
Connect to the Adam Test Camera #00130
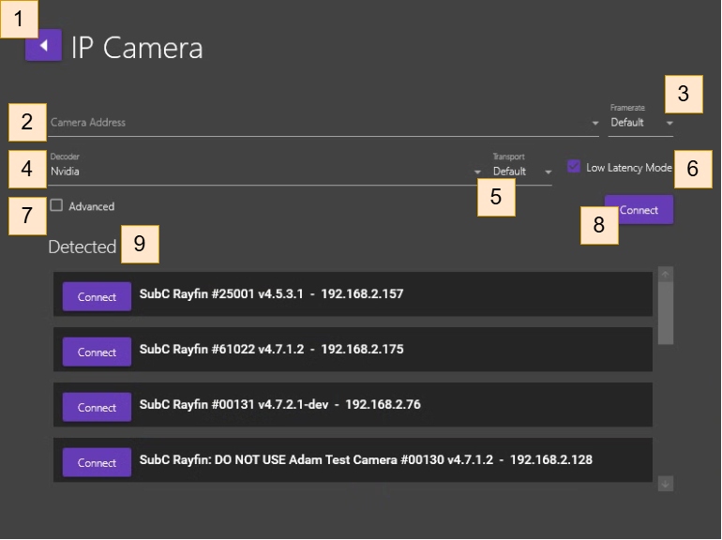[x=97, y=462]
